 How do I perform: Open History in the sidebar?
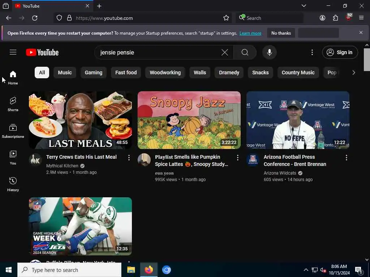click(13, 184)
